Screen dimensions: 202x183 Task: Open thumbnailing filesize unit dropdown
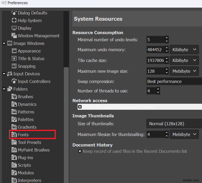tap(184, 134)
